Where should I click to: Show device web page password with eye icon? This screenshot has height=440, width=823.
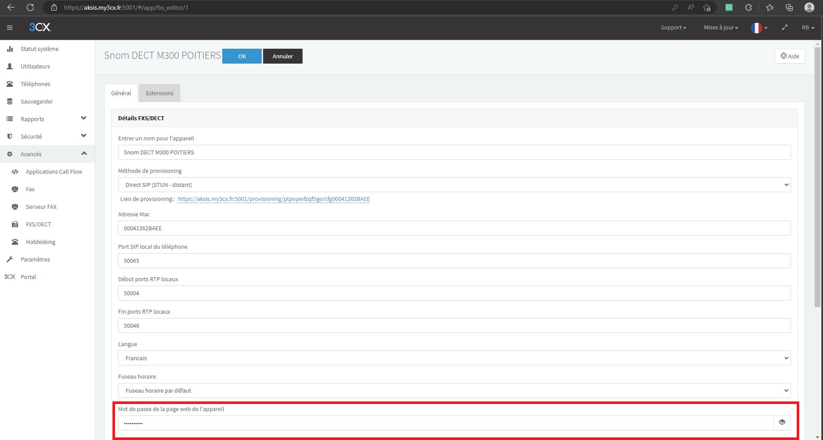[782, 422]
